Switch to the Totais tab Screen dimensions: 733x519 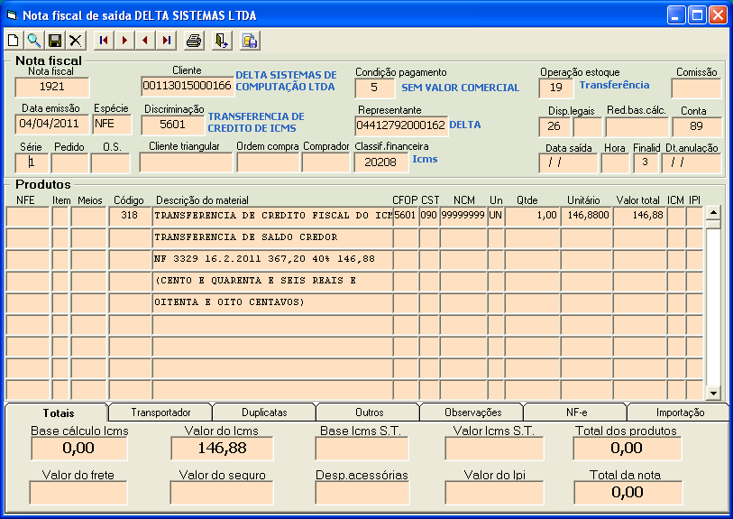click(x=58, y=412)
